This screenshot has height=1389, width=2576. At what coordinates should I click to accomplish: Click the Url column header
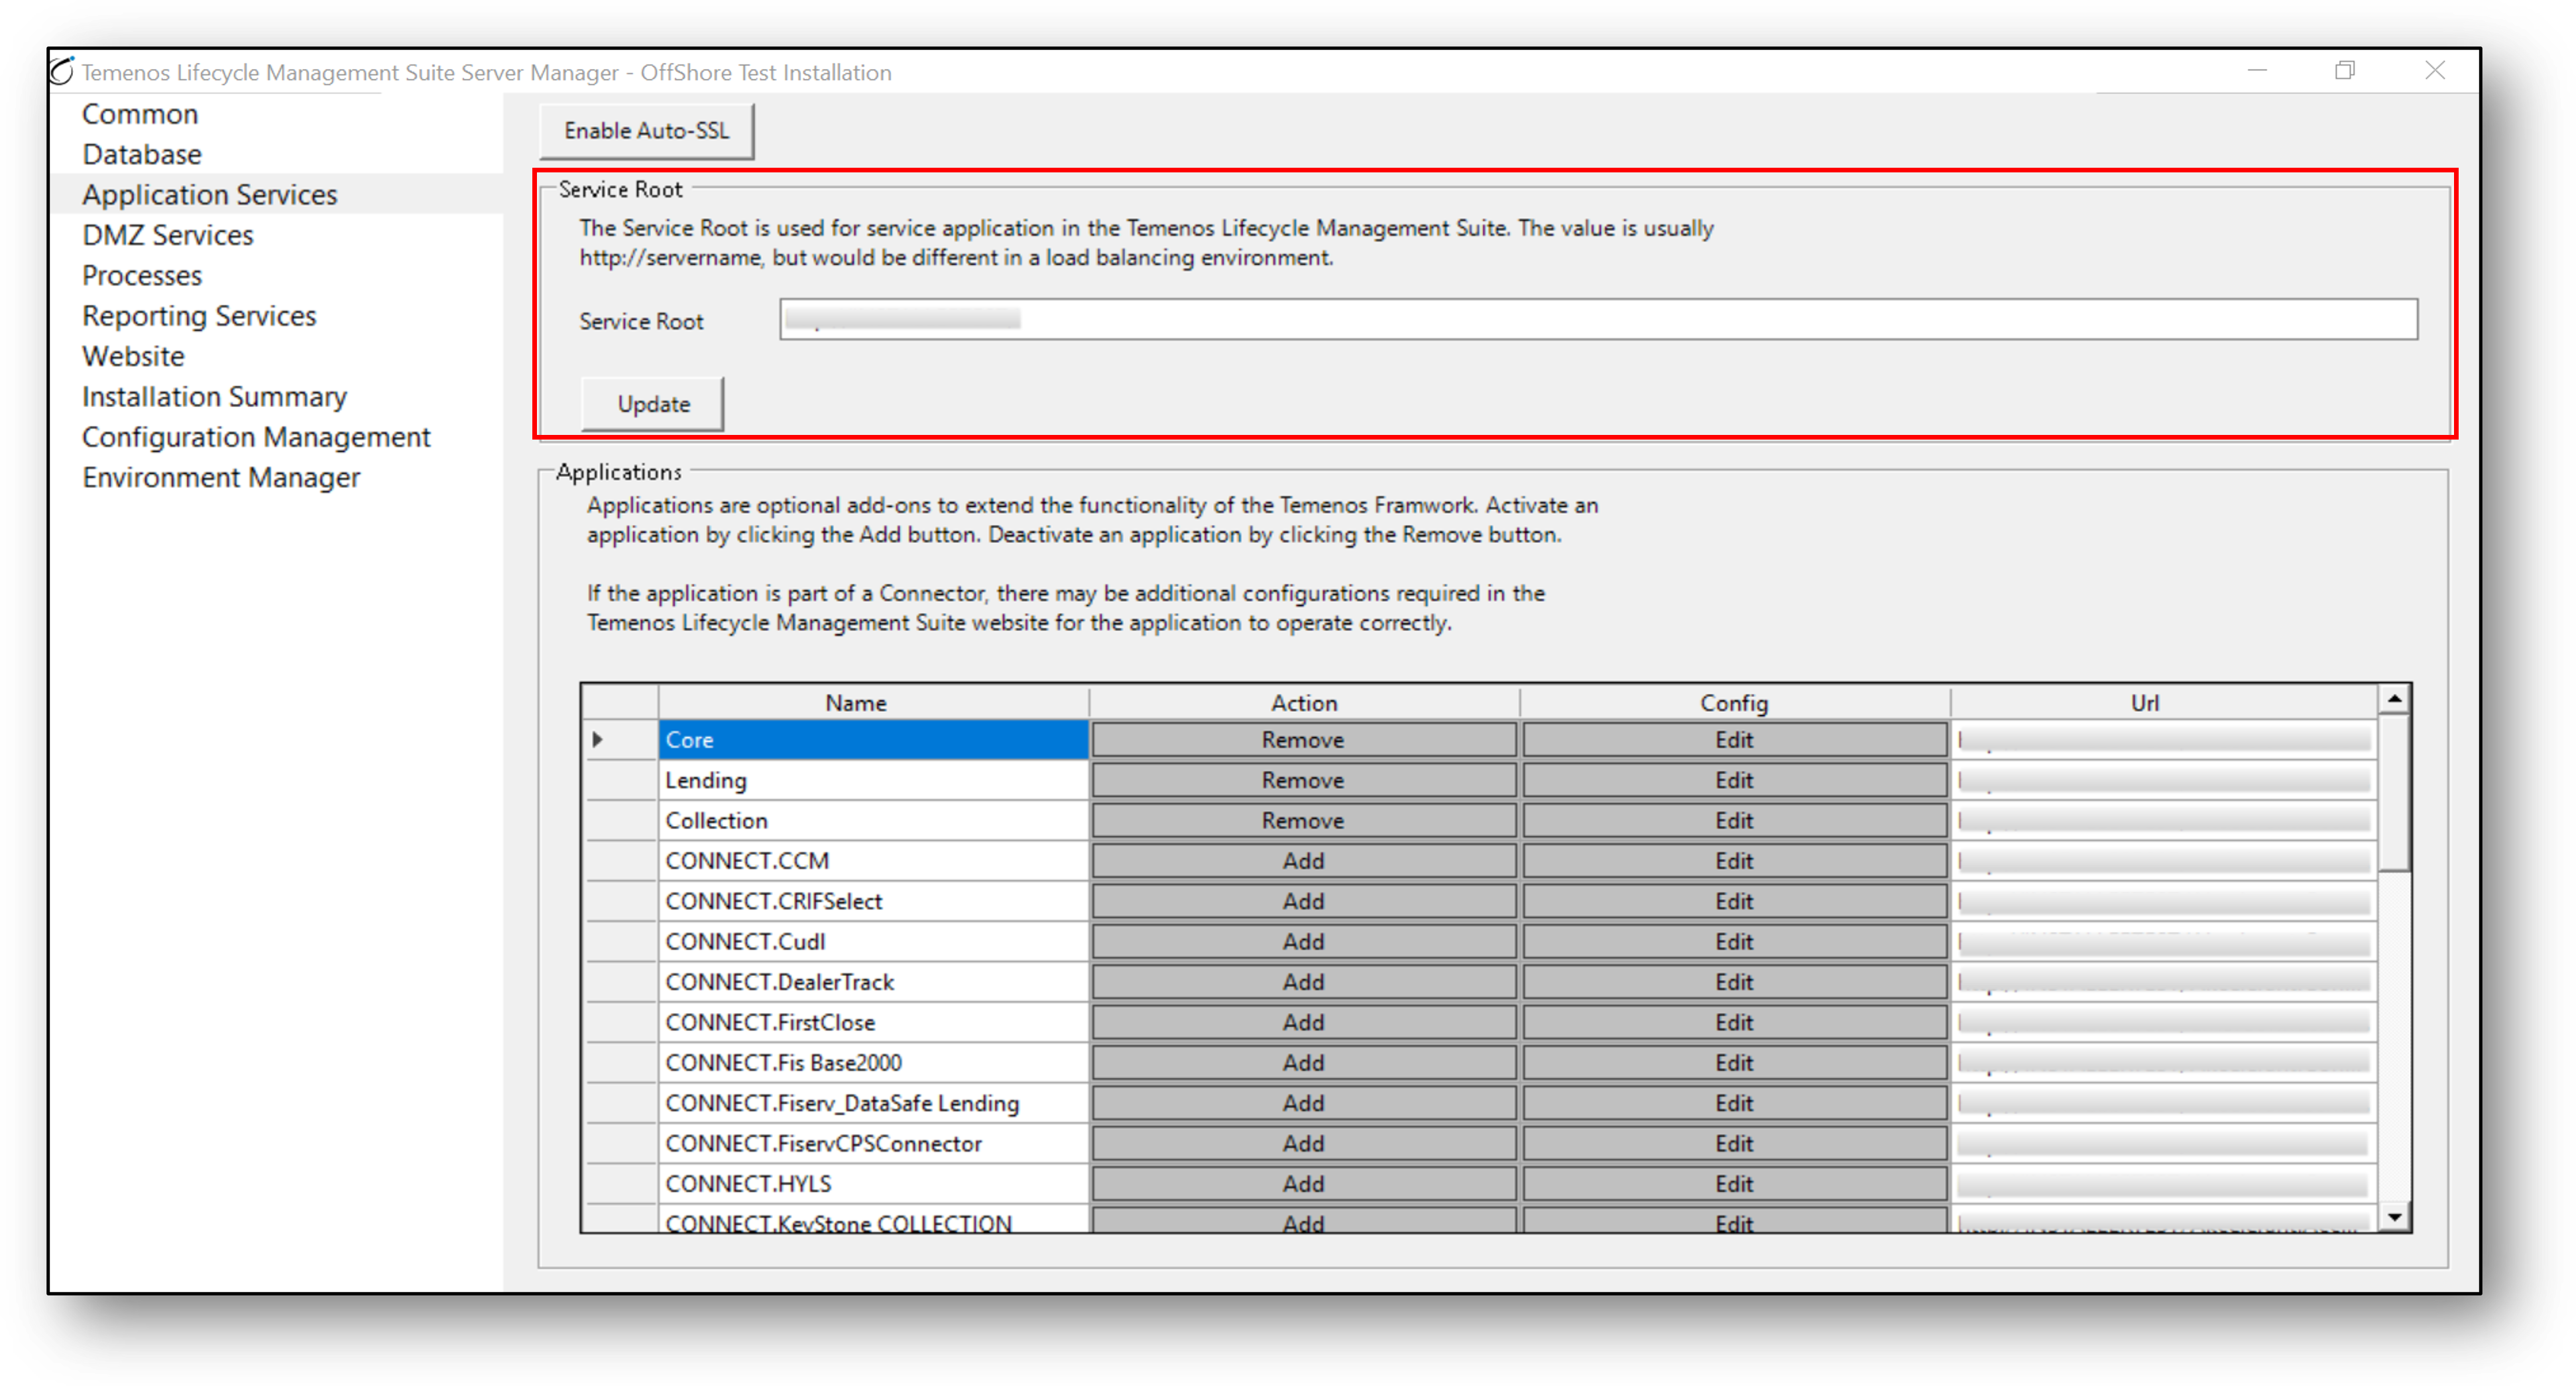tap(2163, 703)
